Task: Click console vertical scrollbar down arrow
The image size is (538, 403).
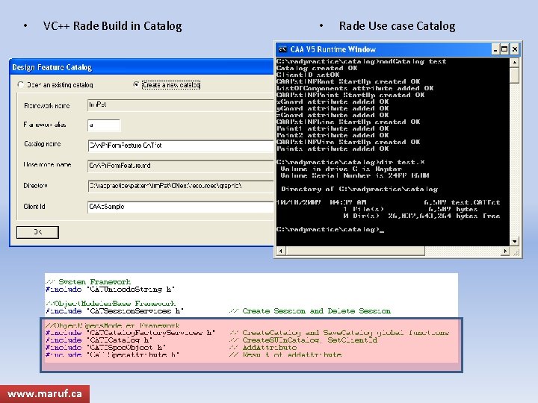Action: (x=514, y=241)
